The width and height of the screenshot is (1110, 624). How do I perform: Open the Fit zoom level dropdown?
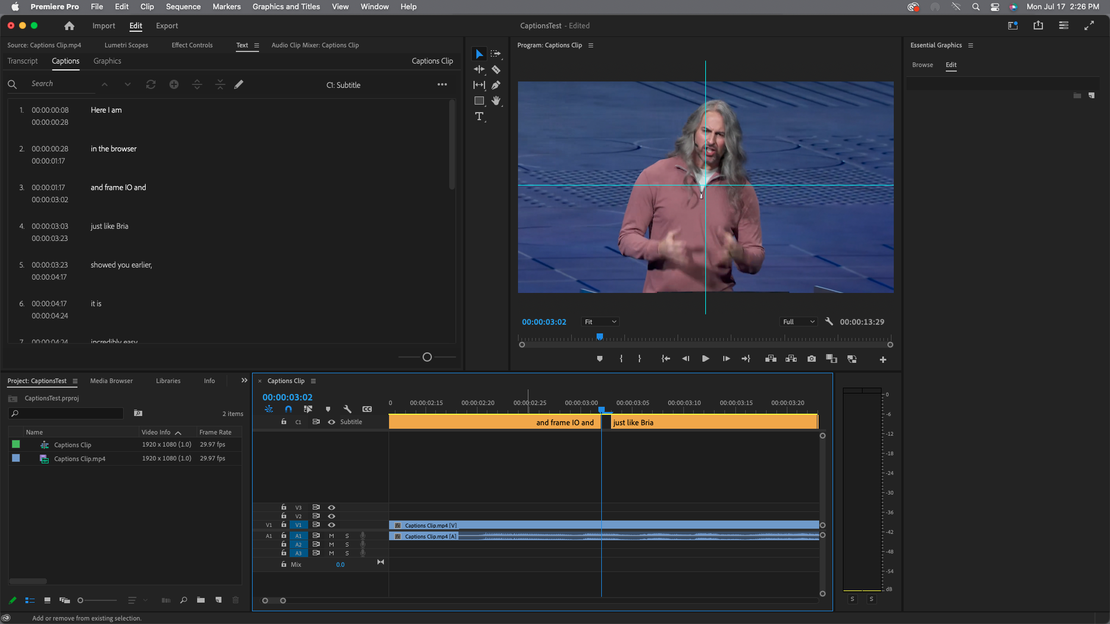[x=600, y=322]
